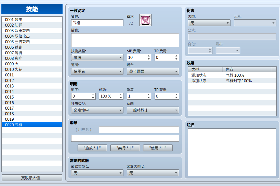Select skill 0002 防护 in the list
The height and width of the screenshot is (186, 280).
point(32,25)
